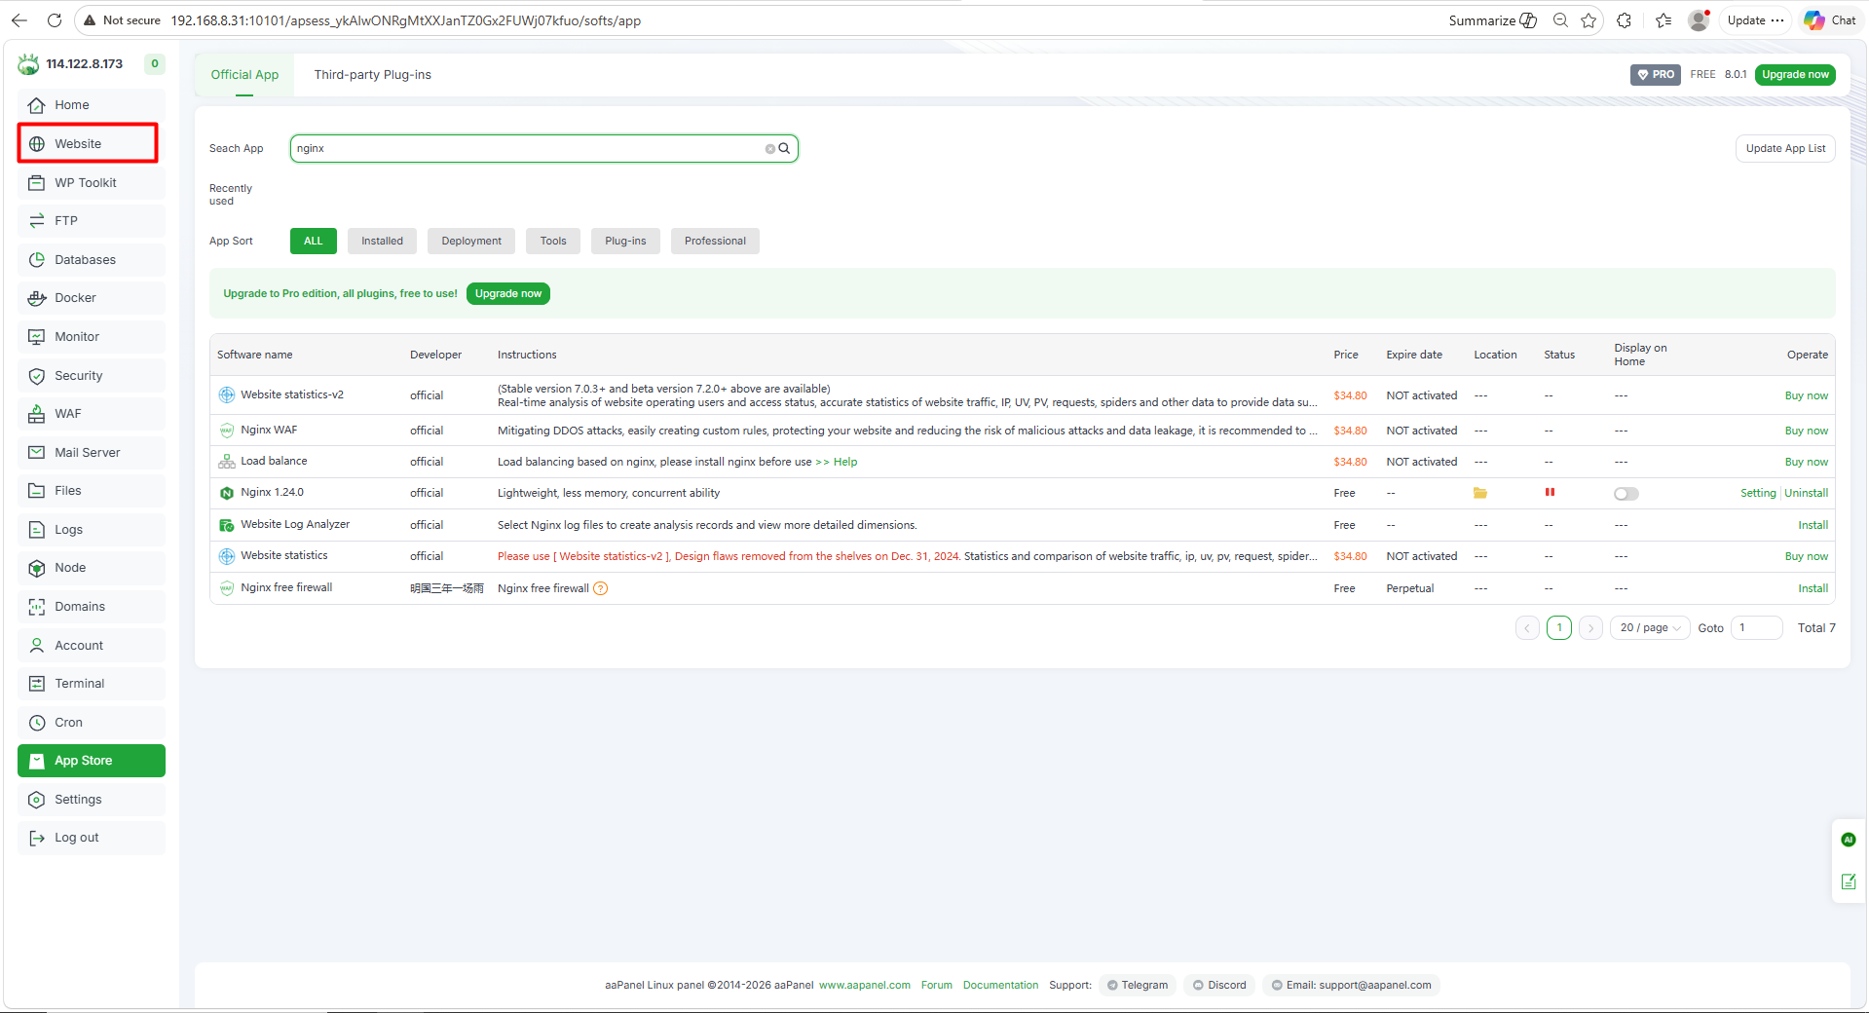
Task: Open Account section
Action: pyautogui.click(x=91, y=646)
